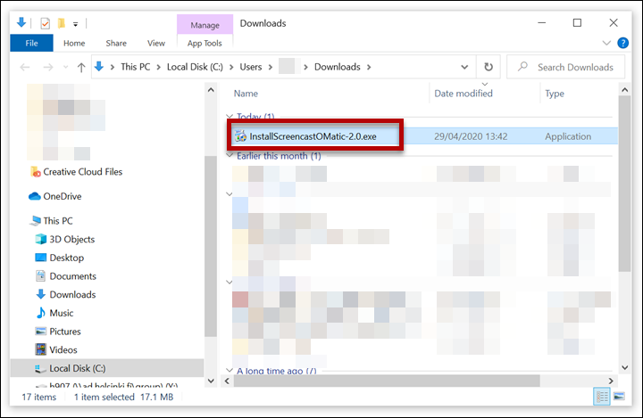
Task: Select InstallScreencastOMatic-2.0.exe file
Action: point(313,136)
